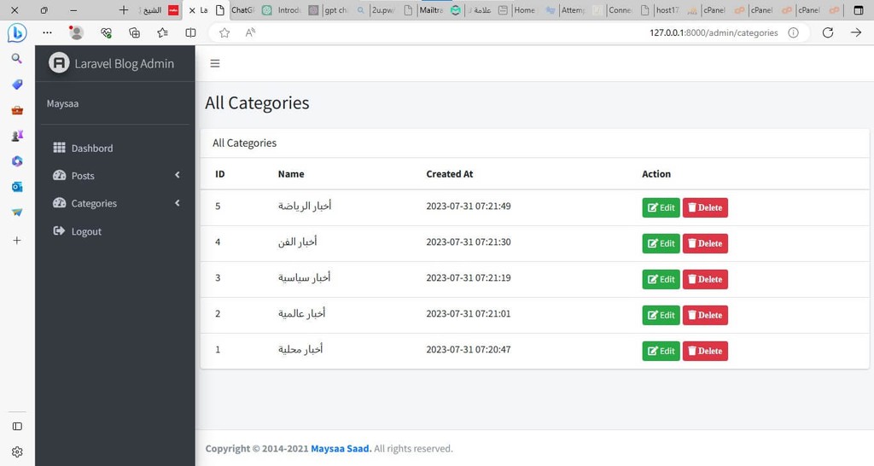Edit category أخبار الرياضة with ID 5
Image resolution: width=874 pixels, height=466 pixels.
(661, 207)
